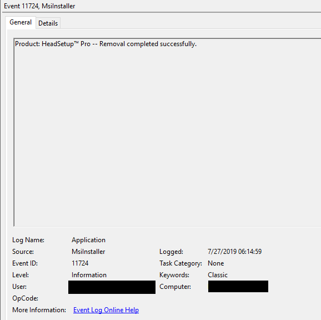
Task: Switch to the Details tab
Action: pos(48,23)
